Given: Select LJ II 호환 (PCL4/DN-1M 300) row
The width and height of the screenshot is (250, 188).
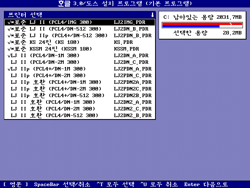Looking at the screenshot, I should click(80, 102).
